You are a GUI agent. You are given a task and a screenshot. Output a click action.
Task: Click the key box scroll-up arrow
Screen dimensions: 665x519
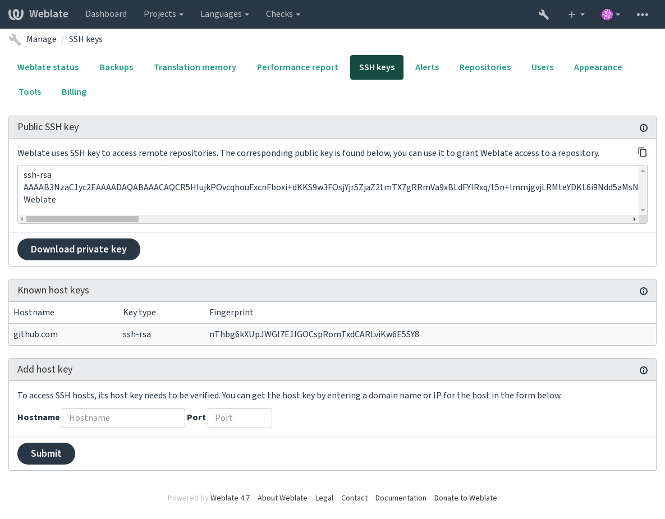click(x=643, y=171)
